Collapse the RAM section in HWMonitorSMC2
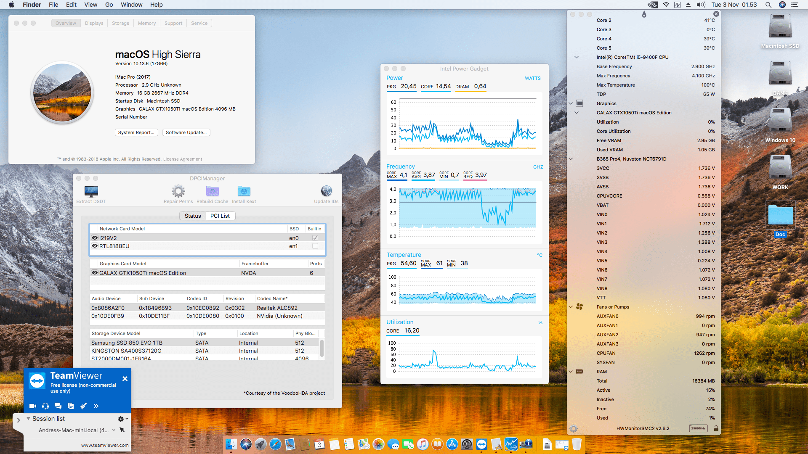Viewport: 808px width, 454px height. [571, 372]
